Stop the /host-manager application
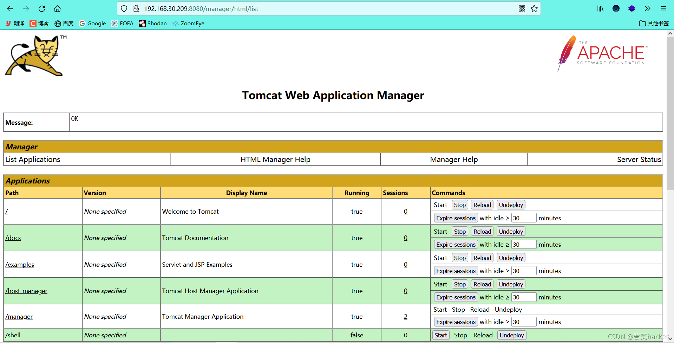 click(x=460, y=284)
